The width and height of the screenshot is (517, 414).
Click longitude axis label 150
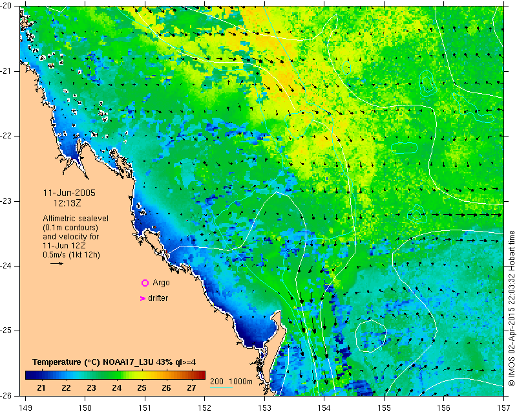85,408
